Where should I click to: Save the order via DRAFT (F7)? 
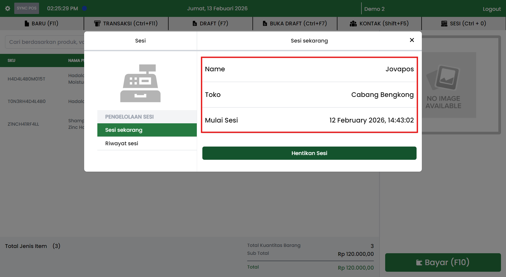[x=210, y=24]
